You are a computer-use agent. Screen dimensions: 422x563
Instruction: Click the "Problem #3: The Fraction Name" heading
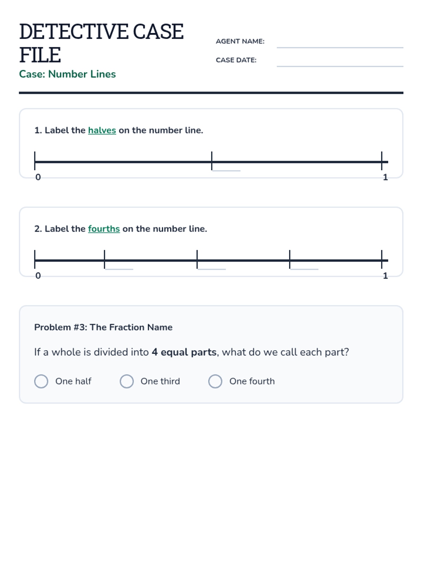coord(103,327)
